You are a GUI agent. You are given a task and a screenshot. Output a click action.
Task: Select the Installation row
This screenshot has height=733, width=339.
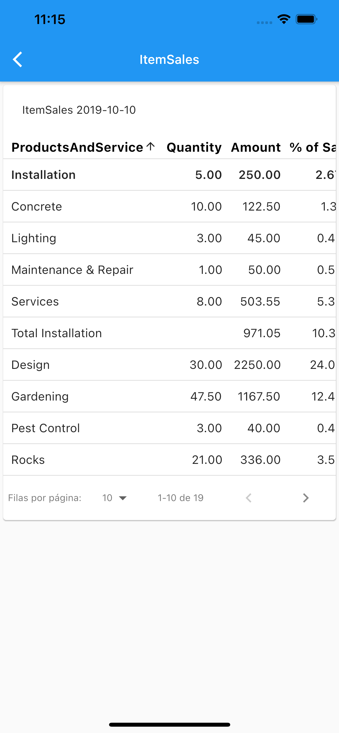169,175
